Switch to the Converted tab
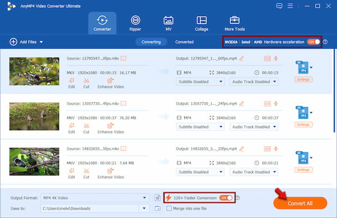Image resolution: width=337 pixels, height=218 pixels. [x=184, y=42]
